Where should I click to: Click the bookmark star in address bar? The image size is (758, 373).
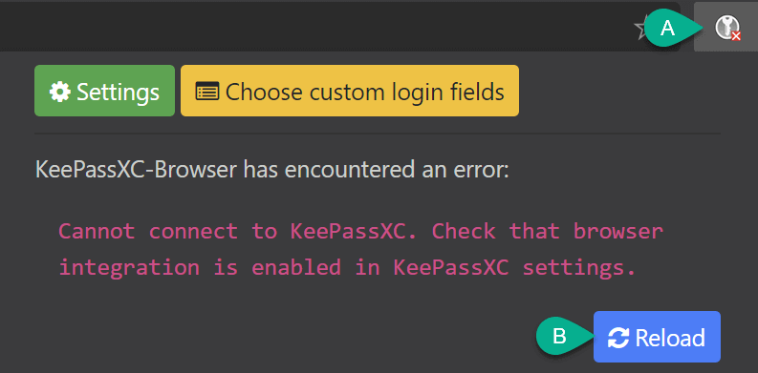click(641, 30)
